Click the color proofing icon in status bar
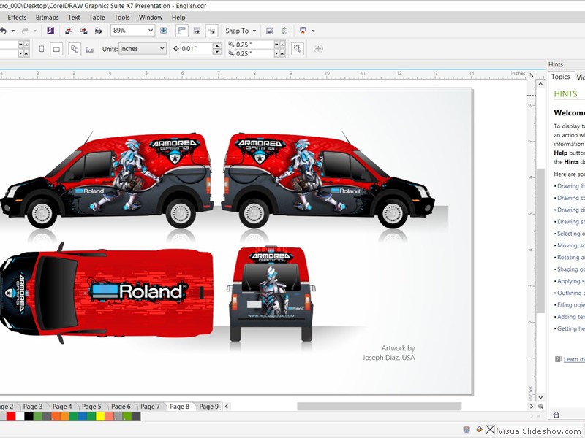The height and width of the screenshot is (438, 585). click(467, 429)
